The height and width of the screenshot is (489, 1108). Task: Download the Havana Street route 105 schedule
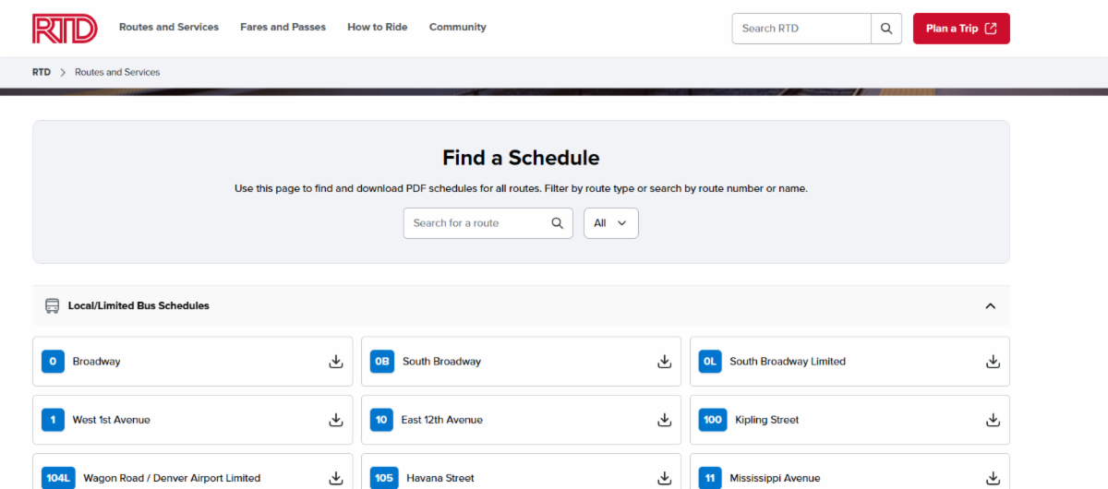[664, 478]
